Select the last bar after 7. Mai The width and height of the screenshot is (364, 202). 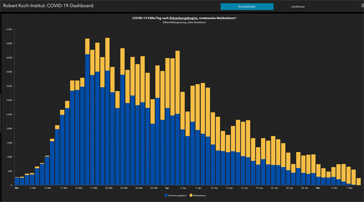pyautogui.click(x=358, y=182)
